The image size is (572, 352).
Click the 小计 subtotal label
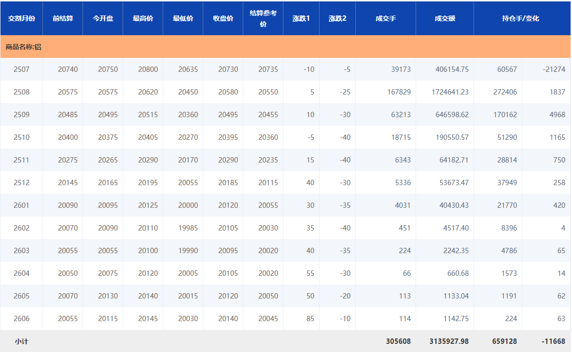pos(21,341)
